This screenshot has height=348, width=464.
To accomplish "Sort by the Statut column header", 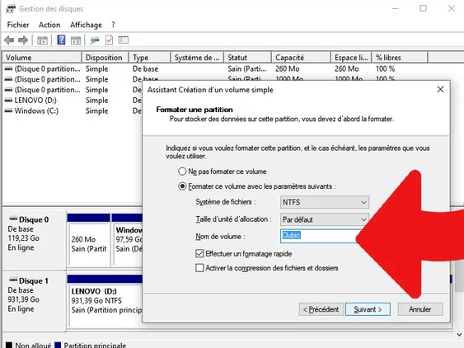I will (x=248, y=57).
